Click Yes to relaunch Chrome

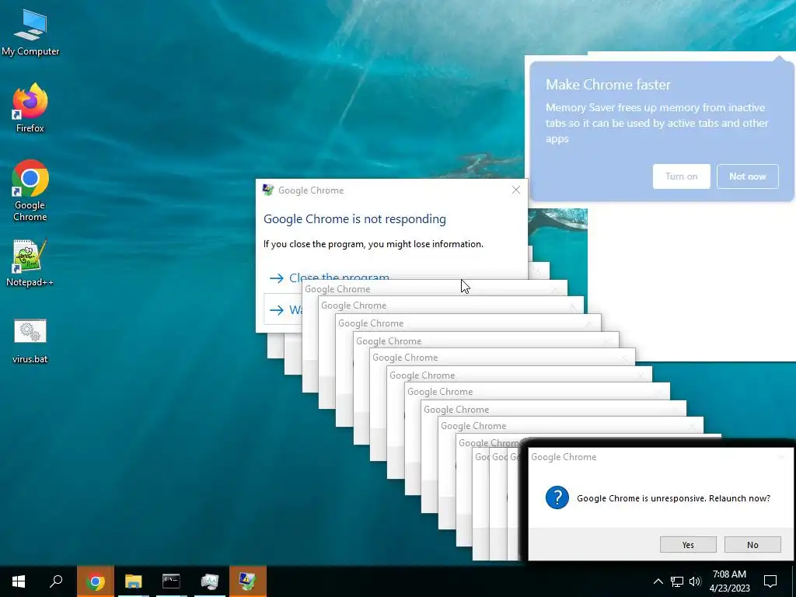coord(688,545)
